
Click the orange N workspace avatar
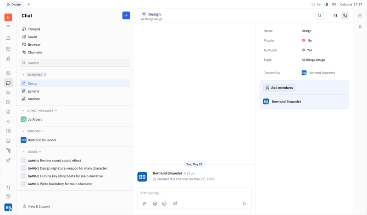click(x=8, y=17)
